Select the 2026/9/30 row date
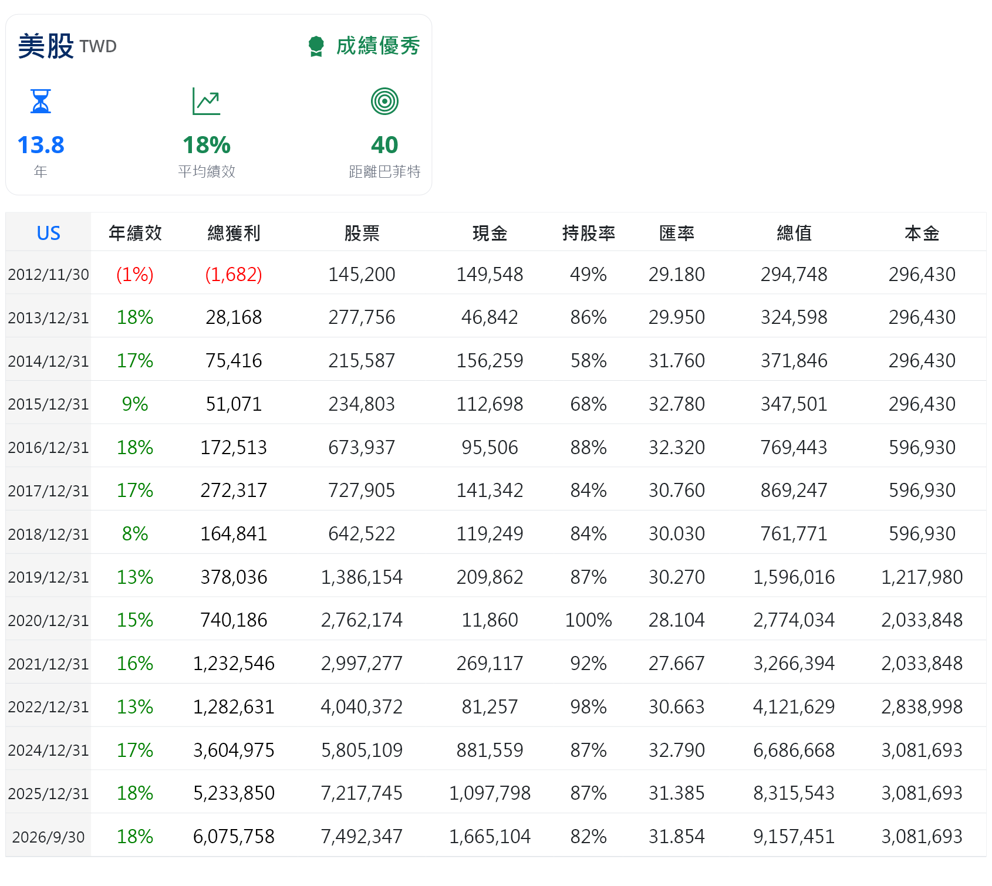Screen dimensions: 992x886 pyautogui.click(x=48, y=837)
